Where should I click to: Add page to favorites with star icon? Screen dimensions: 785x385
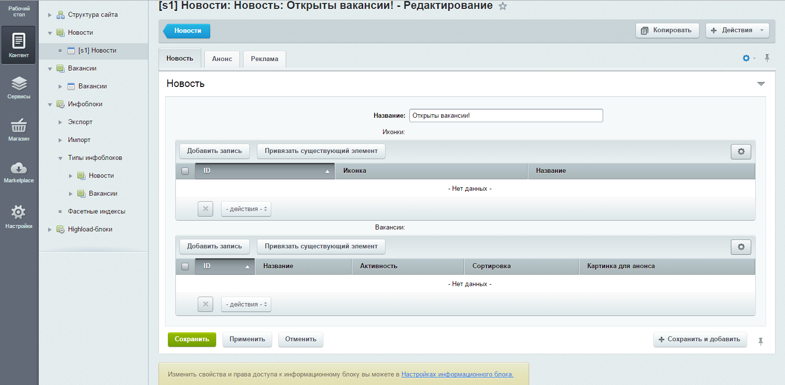click(x=503, y=6)
